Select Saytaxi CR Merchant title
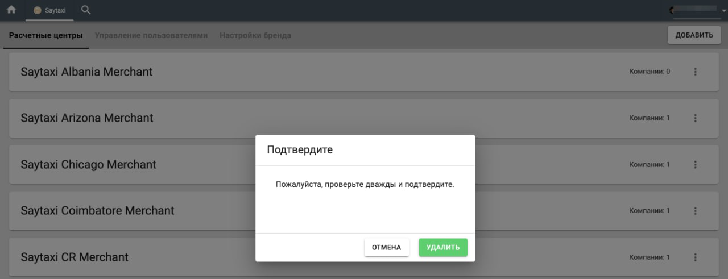This screenshot has width=728, height=279. (75, 257)
